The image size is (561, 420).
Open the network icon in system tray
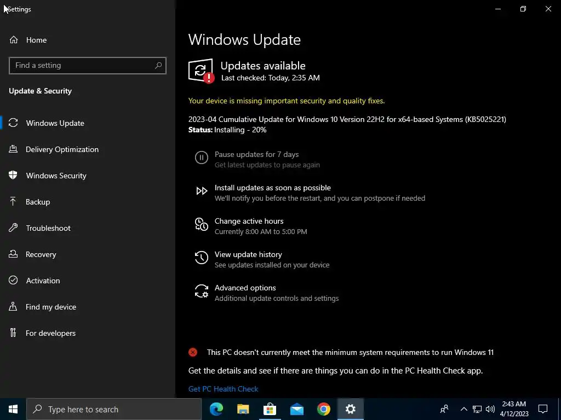click(477, 409)
